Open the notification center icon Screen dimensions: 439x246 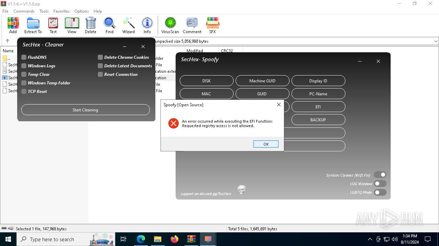click(428, 239)
